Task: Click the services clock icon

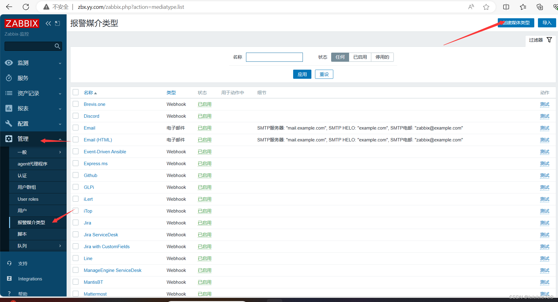Action: (9, 78)
